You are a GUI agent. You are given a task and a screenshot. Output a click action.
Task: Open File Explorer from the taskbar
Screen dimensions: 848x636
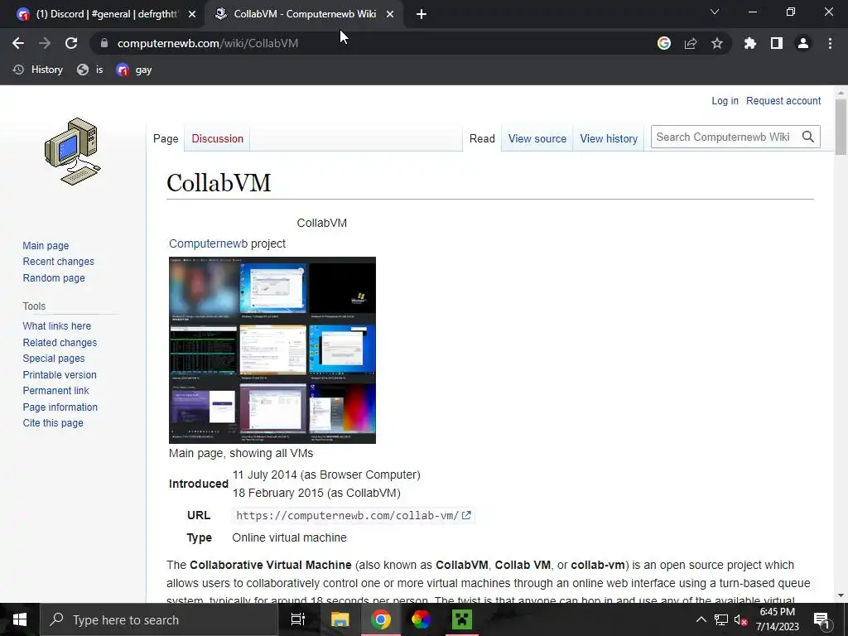click(340, 619)
